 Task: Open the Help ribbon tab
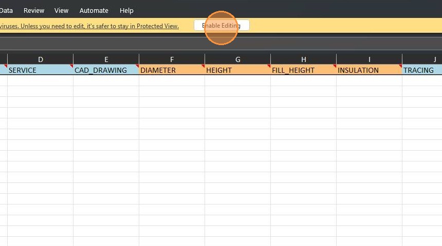coord(126,11)
